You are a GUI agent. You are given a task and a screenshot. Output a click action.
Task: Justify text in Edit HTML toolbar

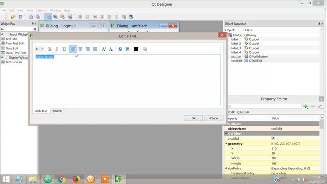(x=95, y=49)
